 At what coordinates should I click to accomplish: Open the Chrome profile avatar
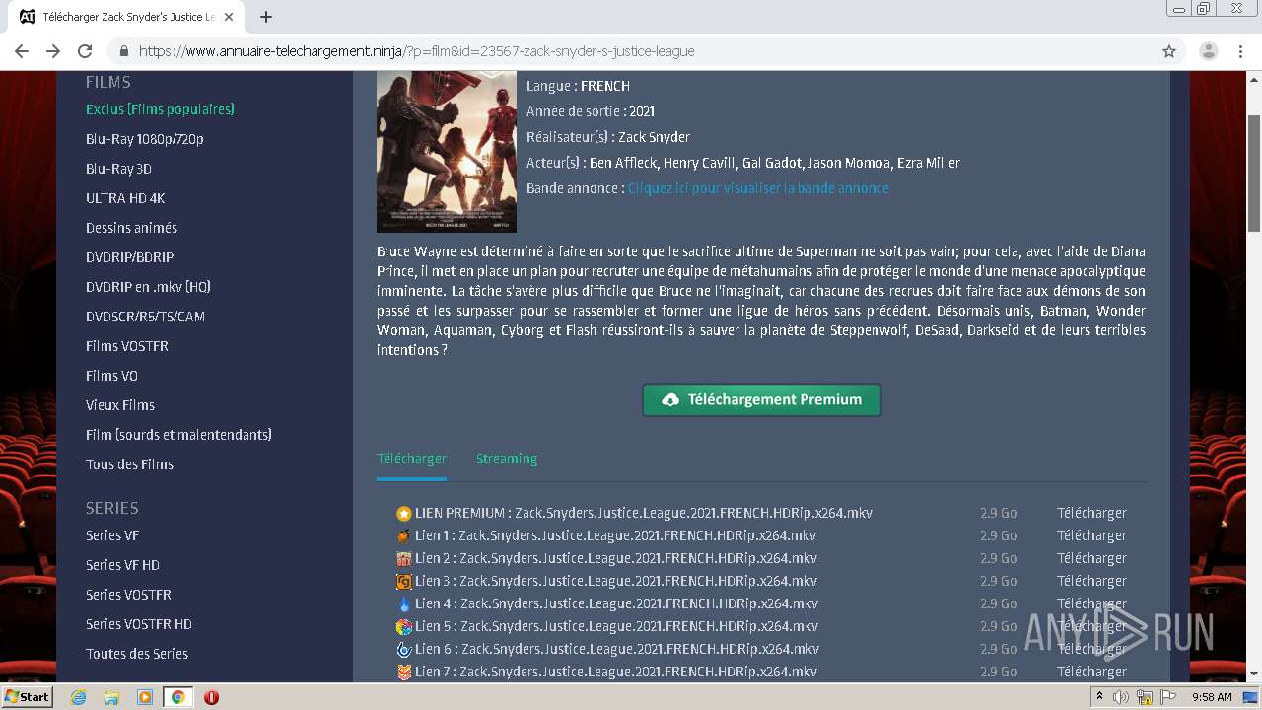coord(1208,51)
